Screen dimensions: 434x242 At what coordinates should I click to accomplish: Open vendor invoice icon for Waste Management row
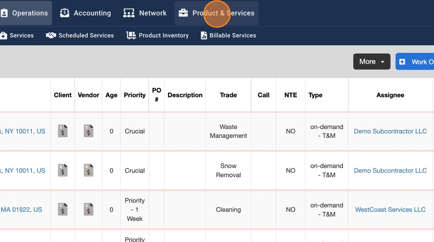[x=88, y=131]
